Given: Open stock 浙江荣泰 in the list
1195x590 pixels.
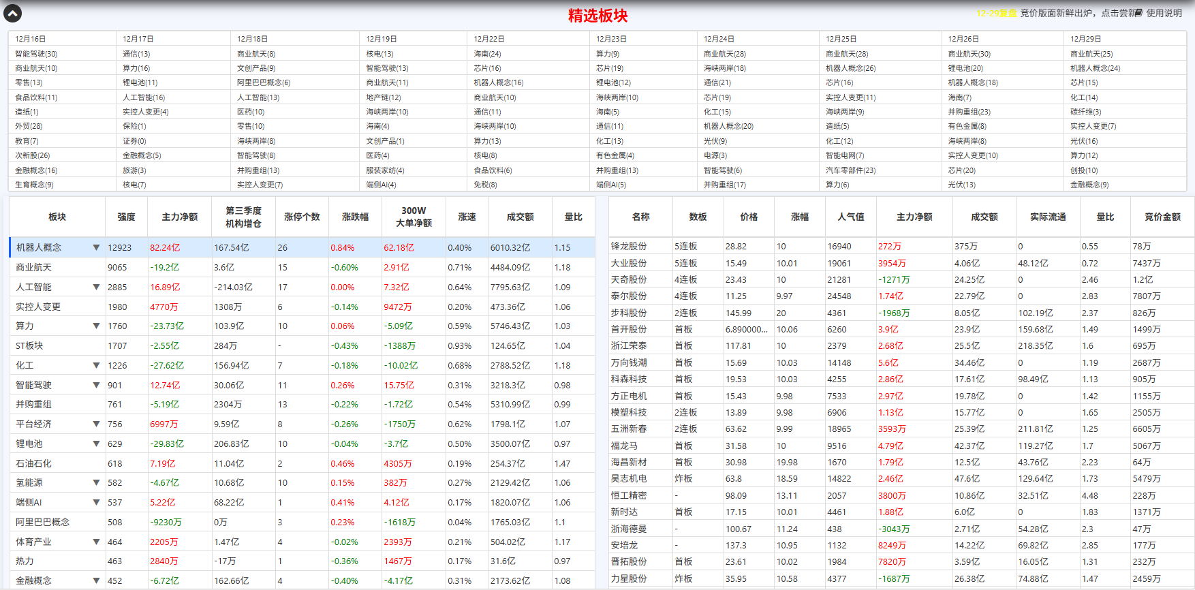Looking at the screenshot, I should point(629,346).
